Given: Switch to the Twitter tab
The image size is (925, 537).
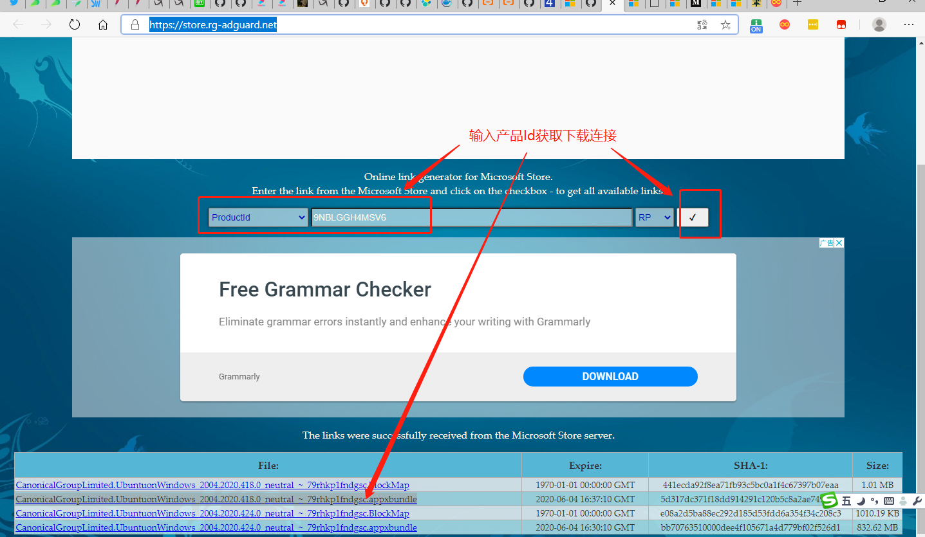Looking at the screenshot, I should [13, 3].
